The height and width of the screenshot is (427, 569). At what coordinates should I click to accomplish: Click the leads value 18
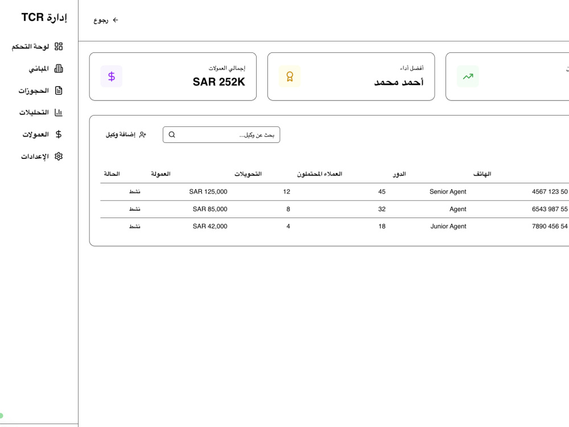point(382,226)
